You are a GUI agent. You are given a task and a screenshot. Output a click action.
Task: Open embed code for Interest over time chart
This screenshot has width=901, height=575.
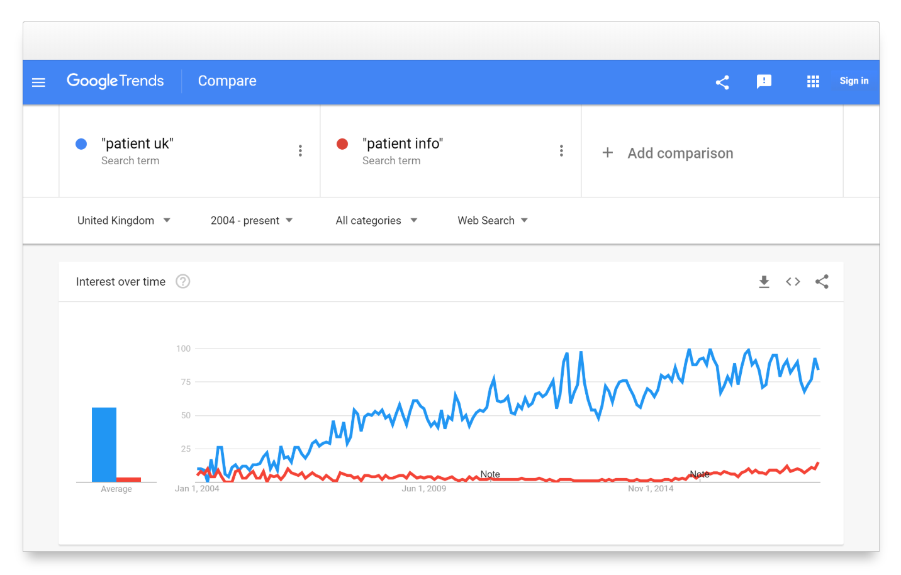click(793, 282)
